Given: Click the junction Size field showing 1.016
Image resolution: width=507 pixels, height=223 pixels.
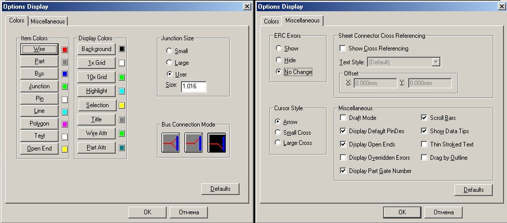Looking at the screenshot, I should coord(194,86).
